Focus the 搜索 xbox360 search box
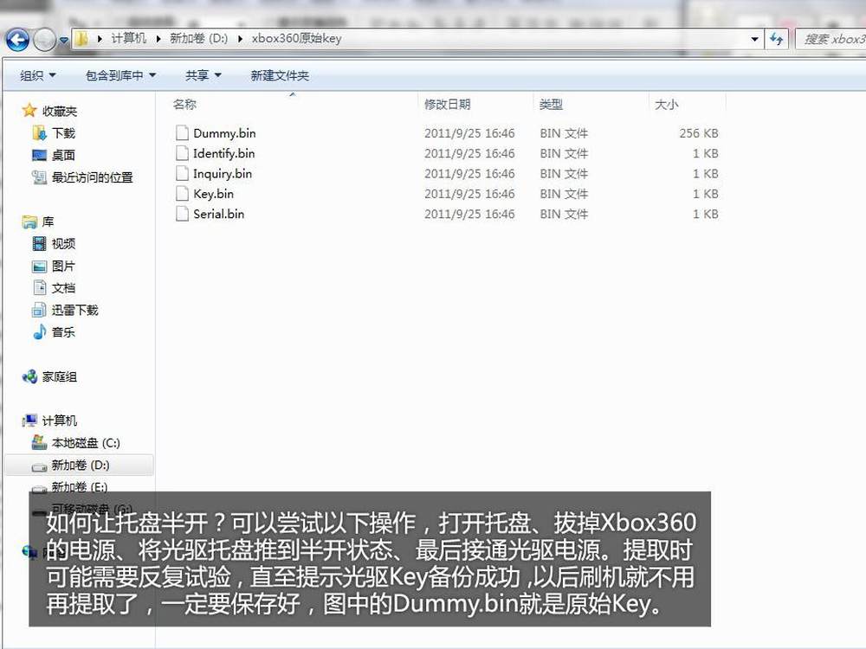This screenshot has height=649, width=866. (831, 39)
